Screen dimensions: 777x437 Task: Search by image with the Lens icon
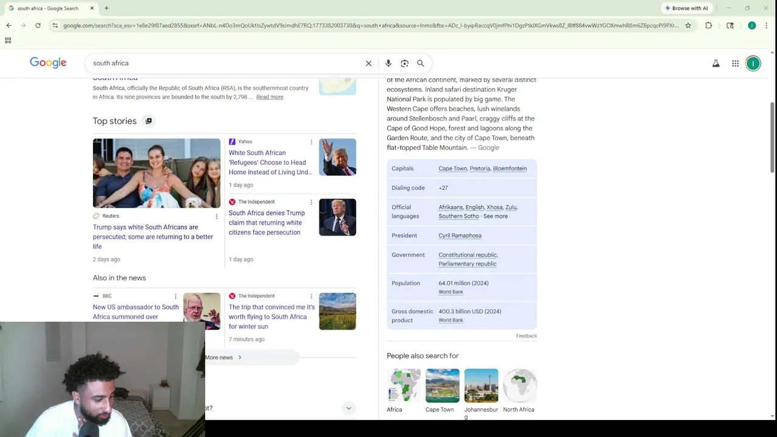click(404, 63)
